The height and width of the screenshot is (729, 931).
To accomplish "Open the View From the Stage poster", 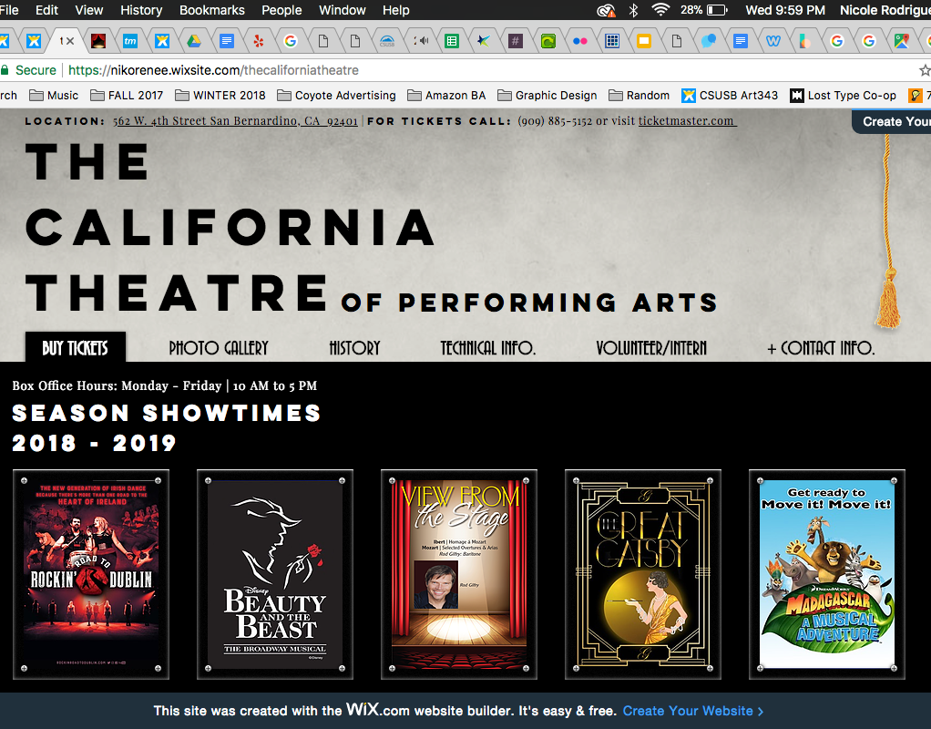I will point(459,574).
